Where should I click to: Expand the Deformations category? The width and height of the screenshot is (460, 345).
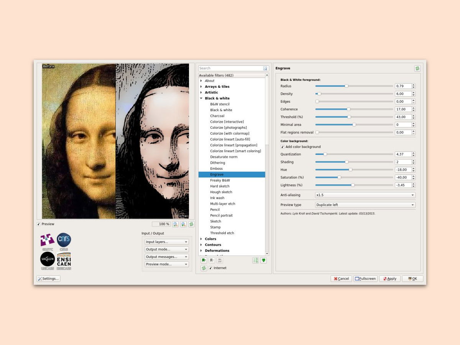pos(201,251)
